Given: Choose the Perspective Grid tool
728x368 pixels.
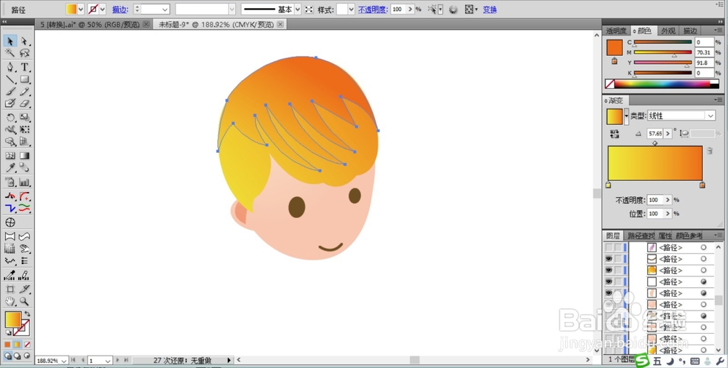Looking at the screenshot, I should 24,142.
